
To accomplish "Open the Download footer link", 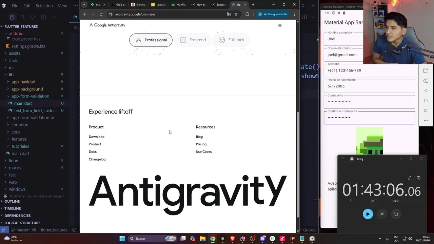I will point(97,137).
